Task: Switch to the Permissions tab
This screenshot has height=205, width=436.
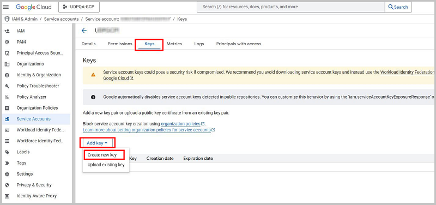Action: (120, 44)
